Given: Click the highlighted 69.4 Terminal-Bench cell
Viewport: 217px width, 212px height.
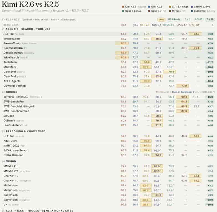Looking at the screenshot, I should pos(182,97).
